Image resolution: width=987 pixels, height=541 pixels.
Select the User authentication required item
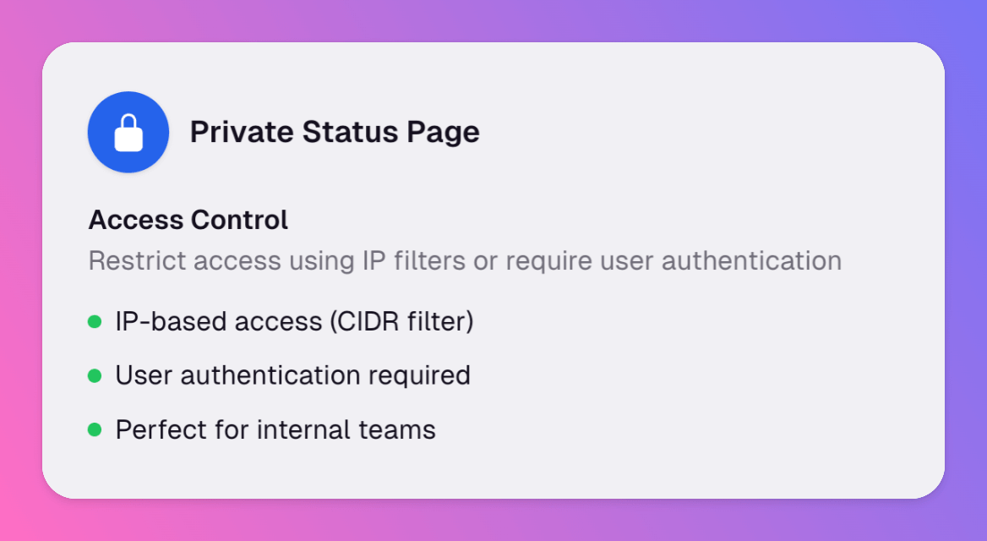point(292,375)
